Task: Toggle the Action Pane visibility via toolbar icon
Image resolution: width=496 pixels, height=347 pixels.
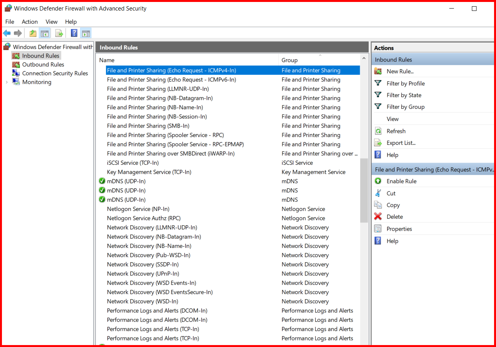Action: coord(85,33)
